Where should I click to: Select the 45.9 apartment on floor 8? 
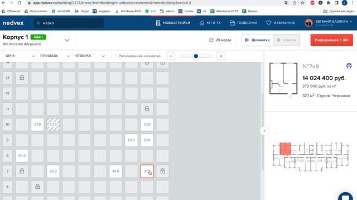(x=22, y=156)
